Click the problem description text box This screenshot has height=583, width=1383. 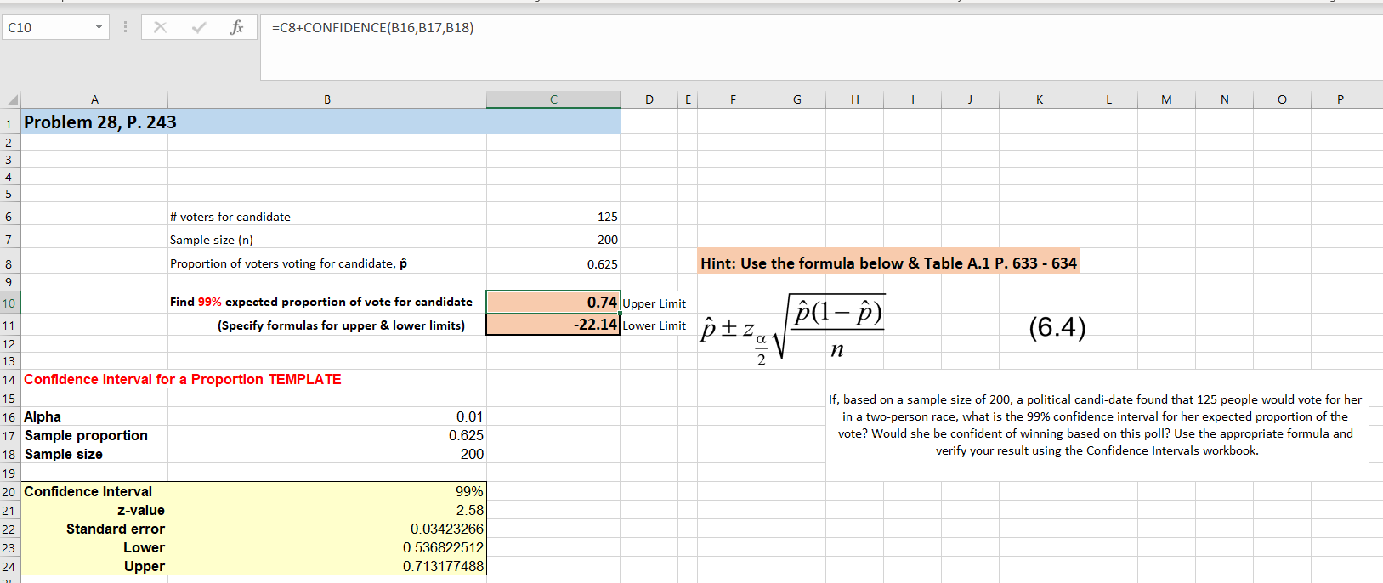[x=1097, y=425]
